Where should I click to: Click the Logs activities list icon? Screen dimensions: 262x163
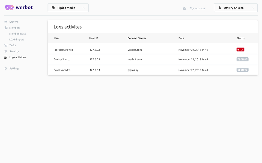(x=6, y=57)
